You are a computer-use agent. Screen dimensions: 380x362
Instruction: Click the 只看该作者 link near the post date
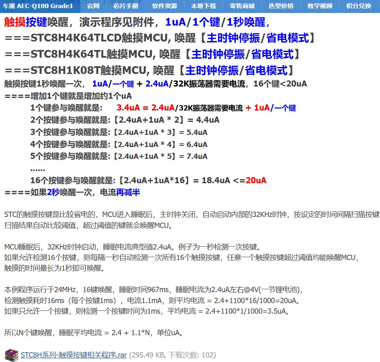[x=119, y=2]
